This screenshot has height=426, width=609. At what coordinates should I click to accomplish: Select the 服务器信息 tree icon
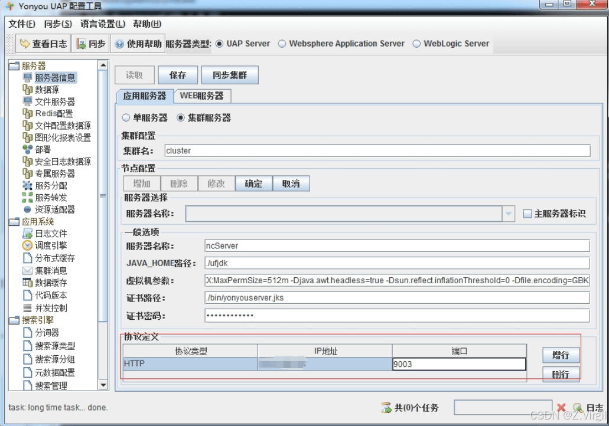click(27, 78)
